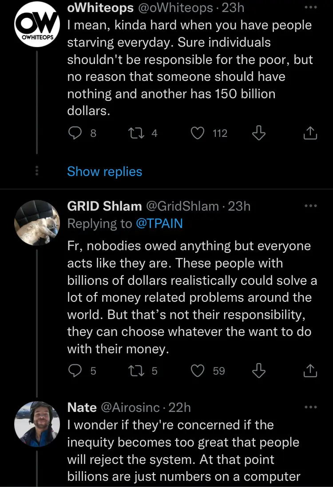The image size is (333, 487).
Task: Reply to GRID Shlam's tweet
Action: 75,371
